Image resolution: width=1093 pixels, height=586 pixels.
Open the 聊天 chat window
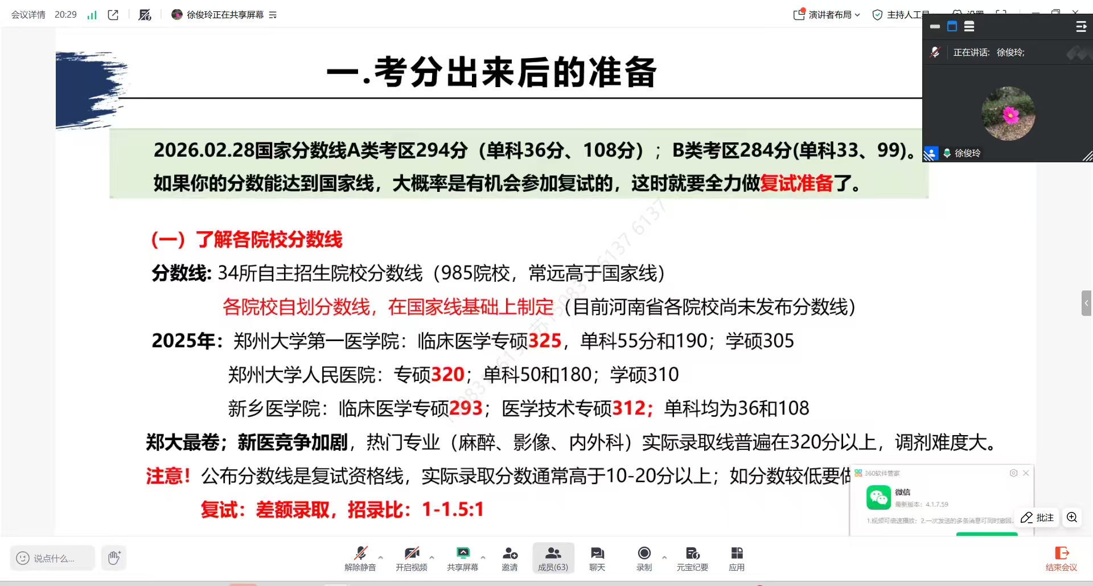(597, 558)
